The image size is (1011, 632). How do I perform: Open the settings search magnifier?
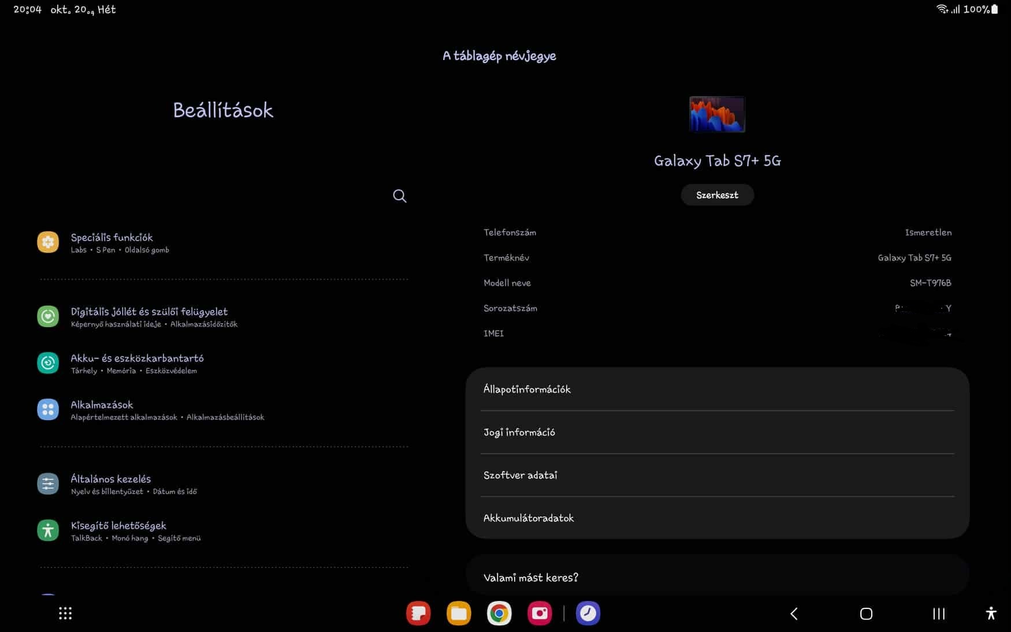pyautogui.click(x=399, y=196)
